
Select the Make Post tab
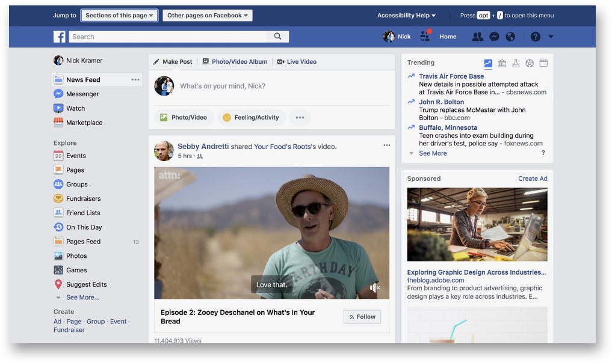pos(173,62)
